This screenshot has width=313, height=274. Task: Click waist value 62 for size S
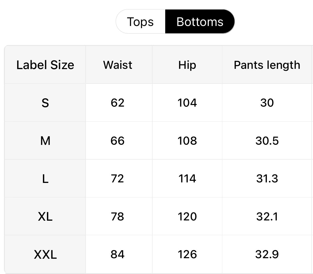(117, 103)
